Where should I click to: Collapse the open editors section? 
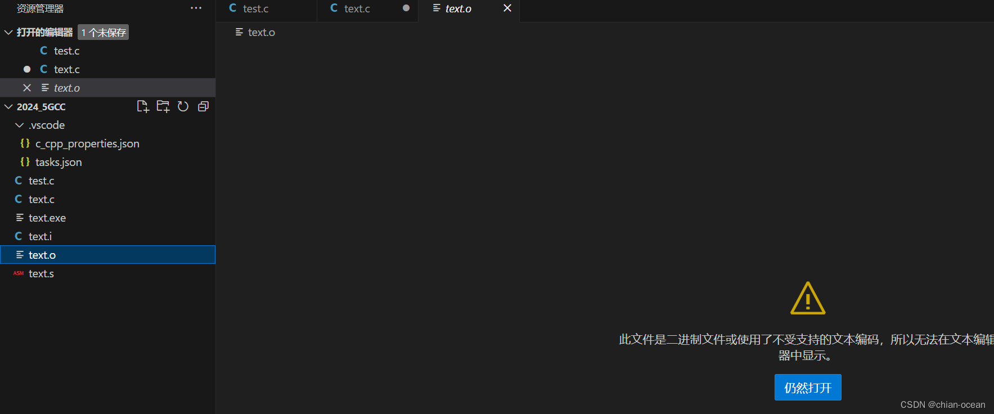pos(8,33)
